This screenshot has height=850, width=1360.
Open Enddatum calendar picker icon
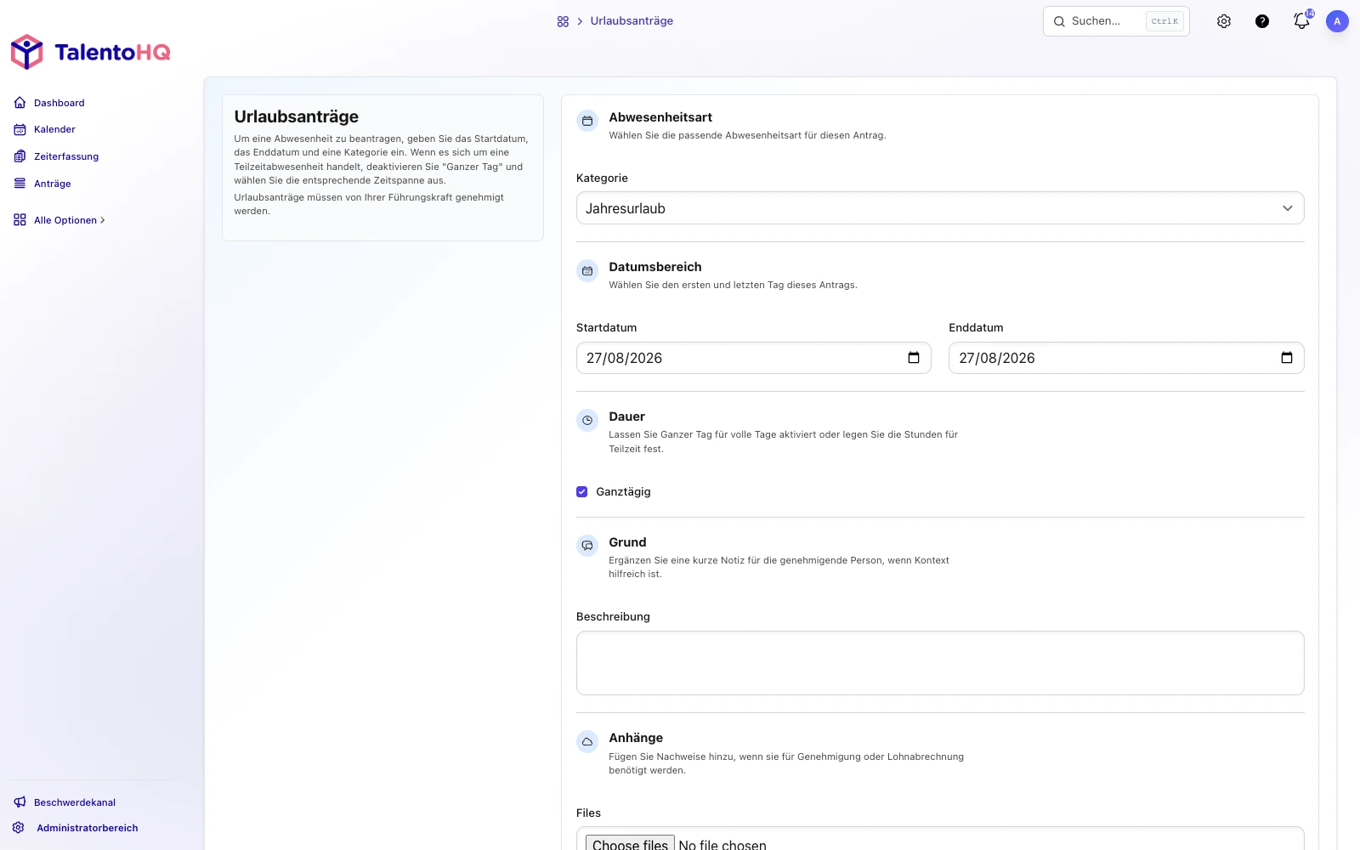click(x=1287, y=358)
